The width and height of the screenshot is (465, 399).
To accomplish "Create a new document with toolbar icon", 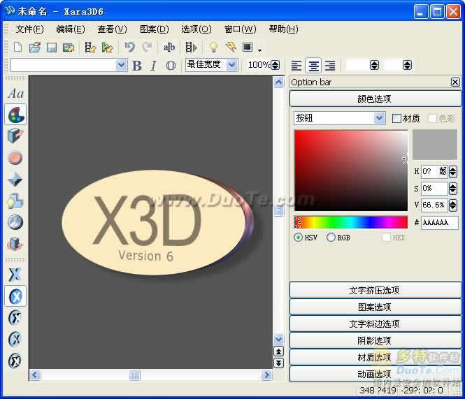I will (17, 47).
